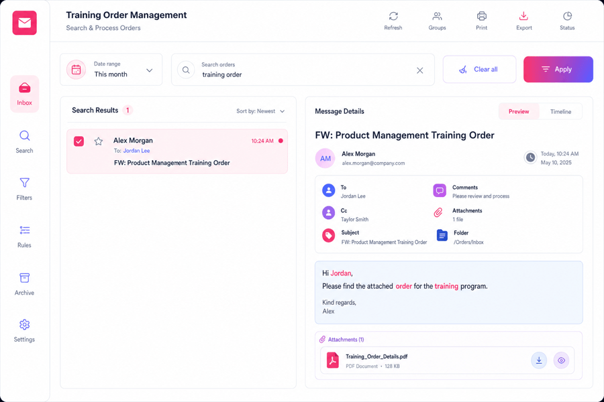Click the Apply filter button

click(558, 69)
